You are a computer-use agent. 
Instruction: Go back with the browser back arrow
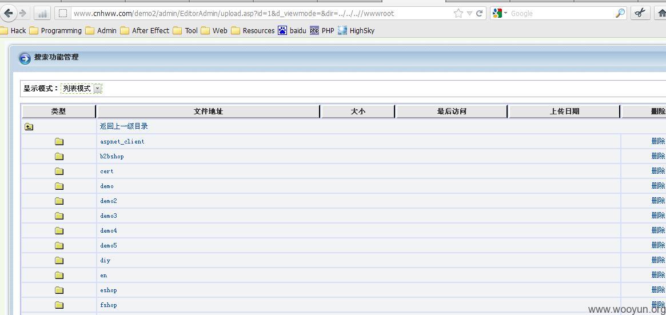pyautogui.click(x=8, y=14)
